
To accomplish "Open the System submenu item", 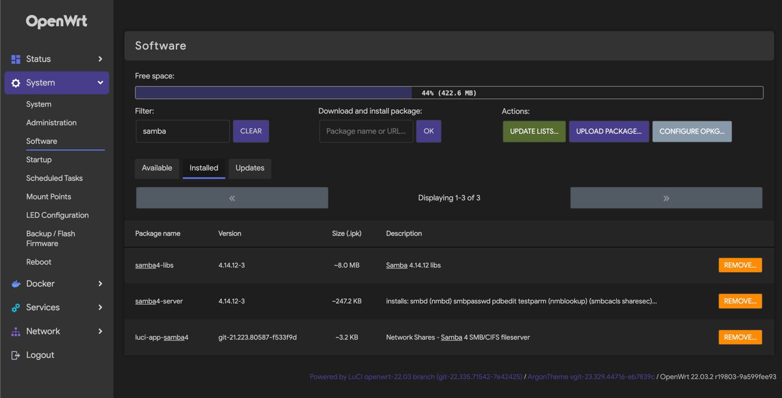I will point(39,104).
